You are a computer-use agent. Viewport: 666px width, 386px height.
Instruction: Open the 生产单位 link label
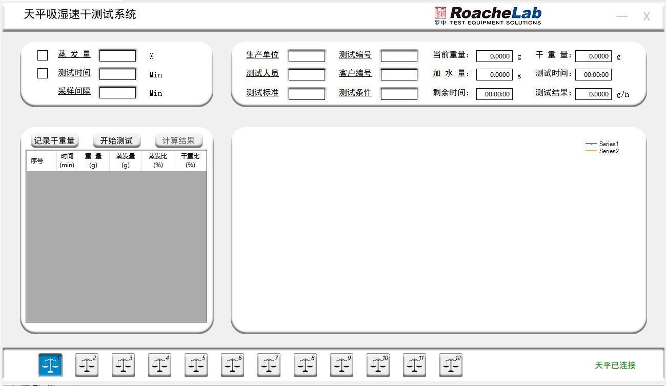[x=262, y=55]
